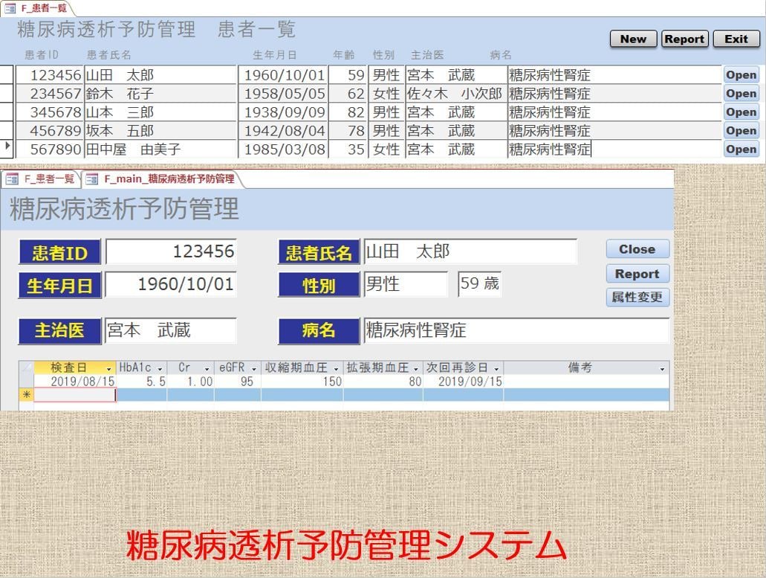
Task: Select all rows via datasheet corner selector
Action: pos(27,367)
